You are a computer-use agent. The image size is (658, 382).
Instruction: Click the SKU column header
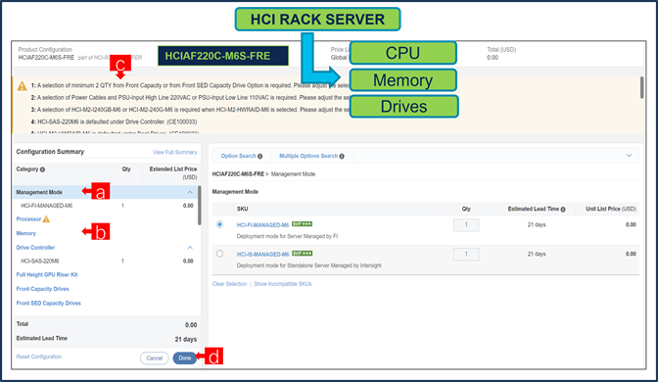[x=242, y=209]
